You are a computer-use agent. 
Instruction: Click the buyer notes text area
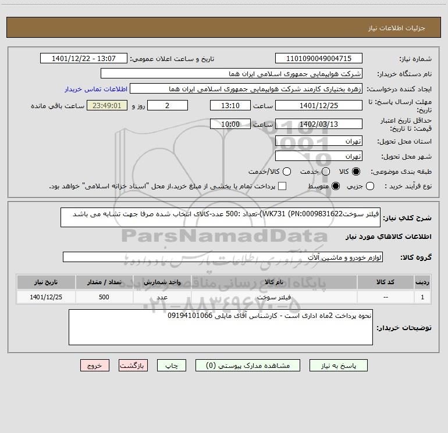[x=221, y=327]
